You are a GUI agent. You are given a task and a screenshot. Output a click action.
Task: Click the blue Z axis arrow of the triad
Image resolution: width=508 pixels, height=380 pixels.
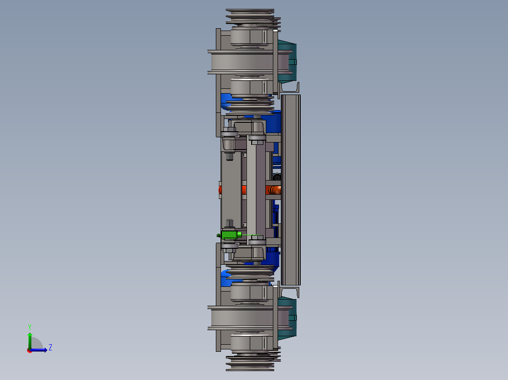click(39, 350)
